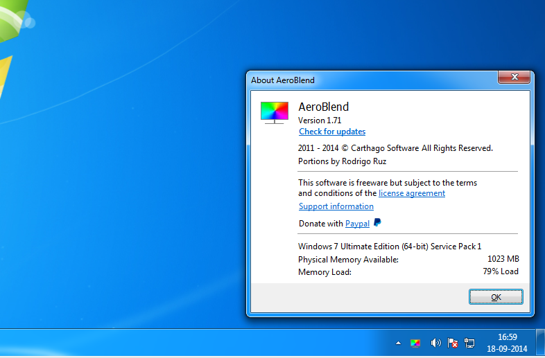Click the network connection tray icon
This screenshot has width=545, height=358.
[469, 343]
